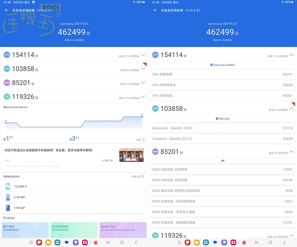Tap the Samsung s5e8825 chipset link

[222, 65]
